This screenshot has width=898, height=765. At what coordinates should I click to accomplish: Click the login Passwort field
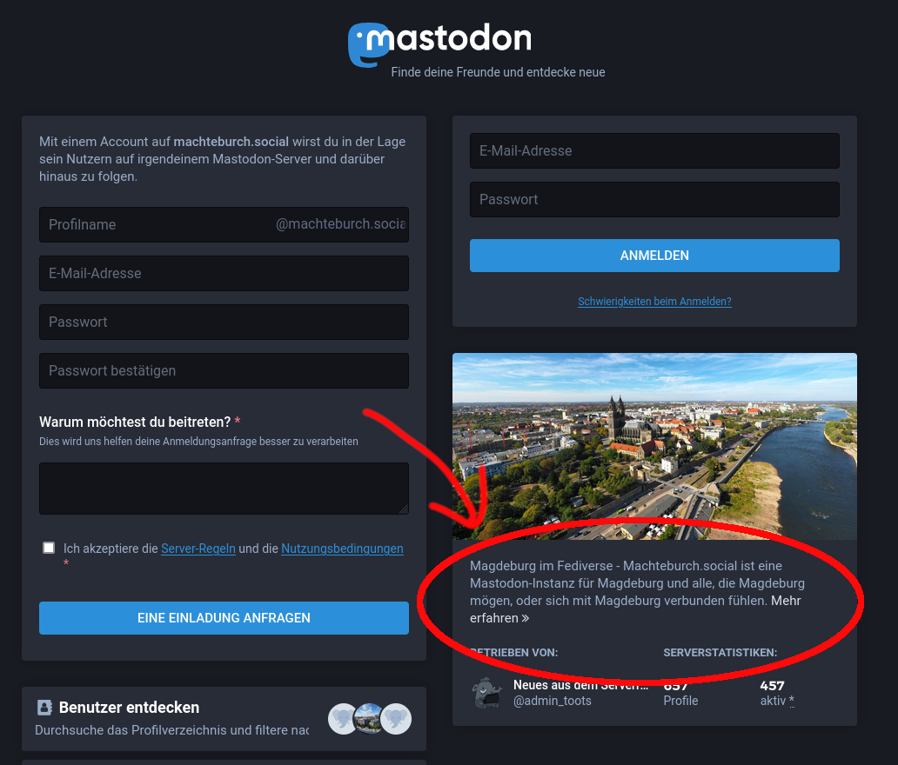point(654,200)
